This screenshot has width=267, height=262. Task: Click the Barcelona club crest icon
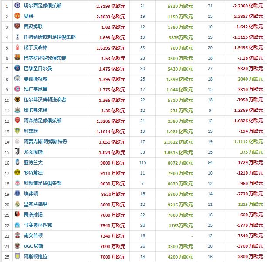tap(17, 58)
